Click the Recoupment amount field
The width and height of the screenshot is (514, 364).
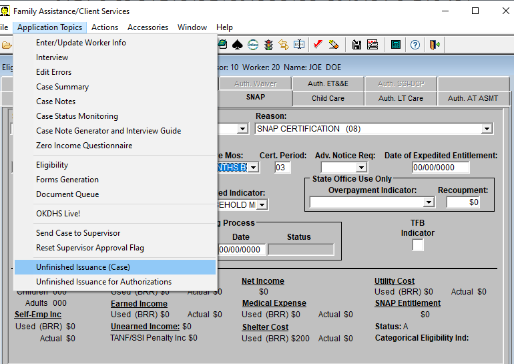coord(463,202)
